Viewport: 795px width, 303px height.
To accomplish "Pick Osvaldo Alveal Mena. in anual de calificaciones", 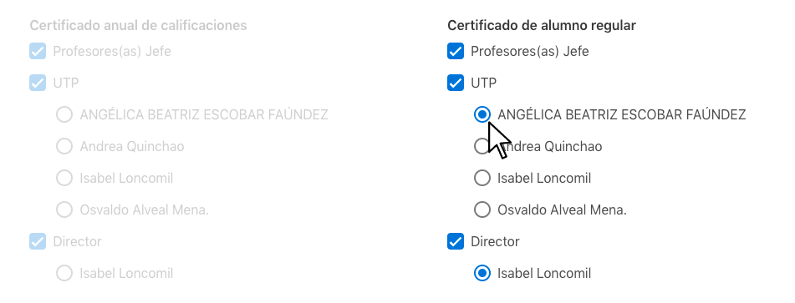I will tap(64, 210).
